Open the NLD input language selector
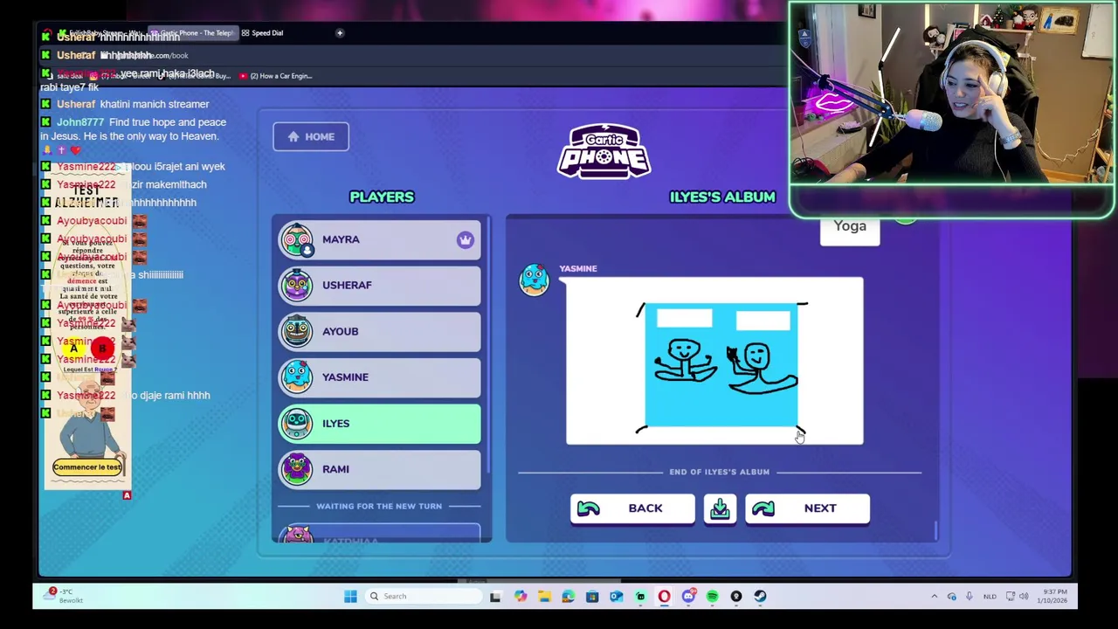The height and width of the screenshot is (629, 1118). (990, 596)
